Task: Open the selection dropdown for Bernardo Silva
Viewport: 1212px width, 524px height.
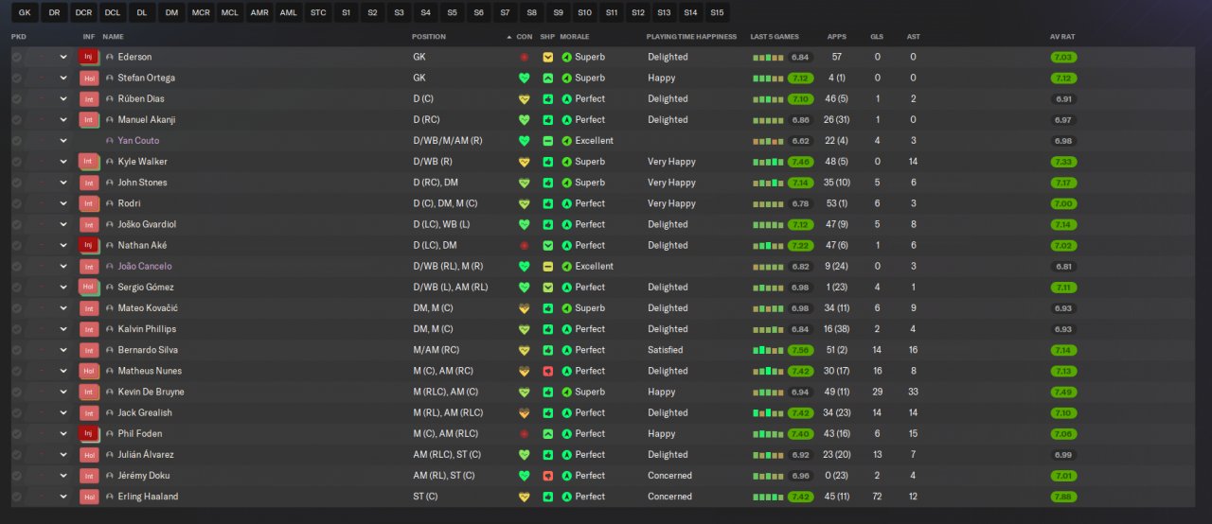Action: [x=63, y=350]
